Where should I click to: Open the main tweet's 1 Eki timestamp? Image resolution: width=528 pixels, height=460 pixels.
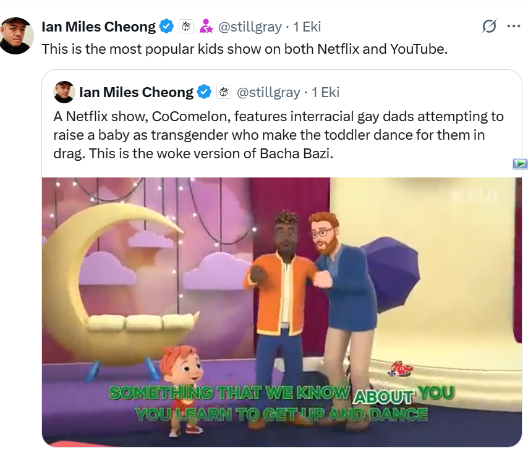[307, 27]
